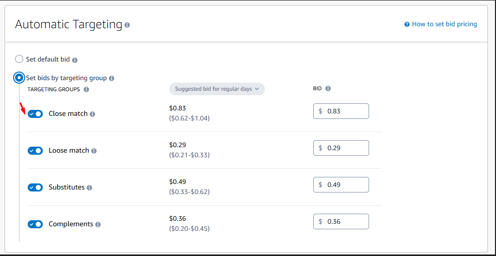The width and height of the screenshot is (496, 256).
Task: Select Set bids by targeting group option
Action: [x=19, y=78]
